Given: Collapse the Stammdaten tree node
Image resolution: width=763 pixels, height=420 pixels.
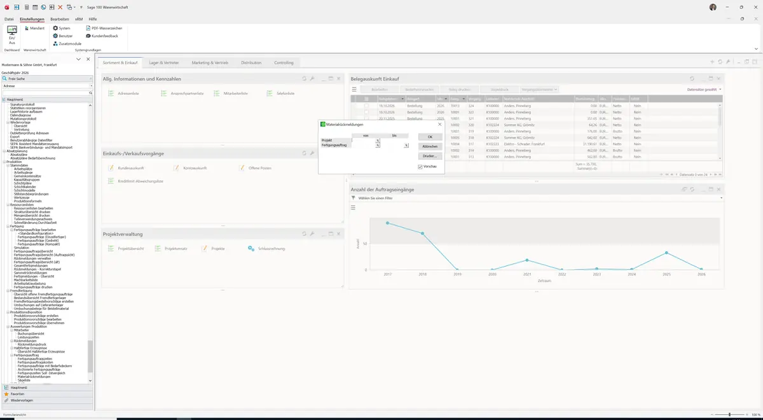Looking at the screenshot, I should 8,165.
